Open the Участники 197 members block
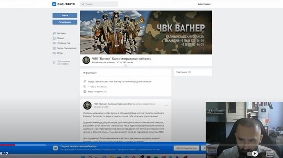 193,72
